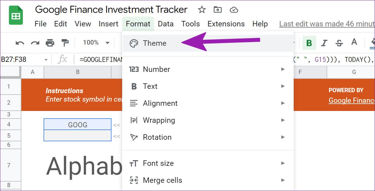Viewport: 375px width, 191px height.
Task: Open the Google Finance link
Action: click(352, 100)
